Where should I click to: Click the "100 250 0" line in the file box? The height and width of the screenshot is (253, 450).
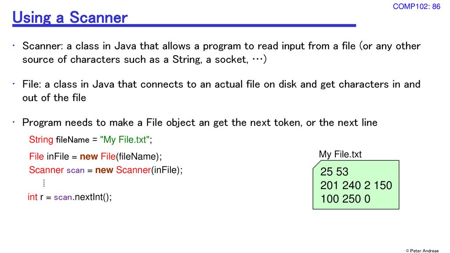point(345,199)
